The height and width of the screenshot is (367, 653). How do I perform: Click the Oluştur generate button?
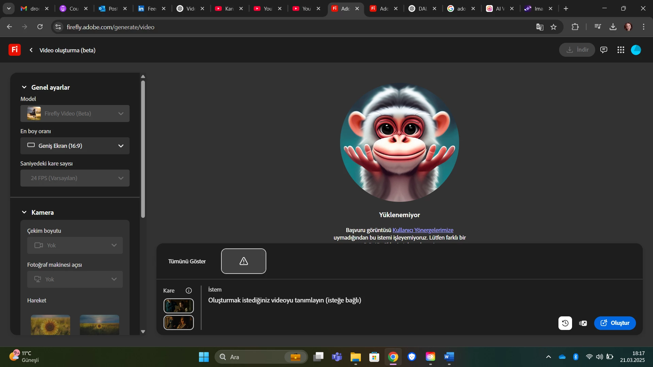pos(615,323)
